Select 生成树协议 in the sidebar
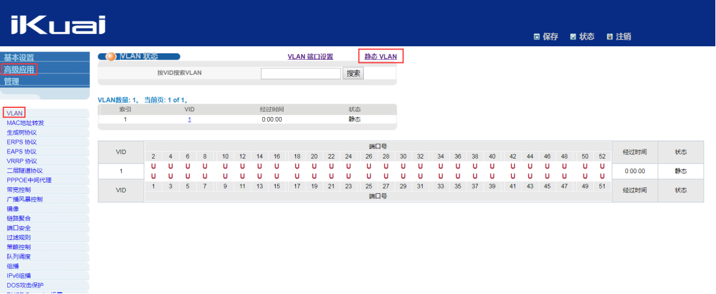This screenshot has width=716, height=294. tap(22, 133)
